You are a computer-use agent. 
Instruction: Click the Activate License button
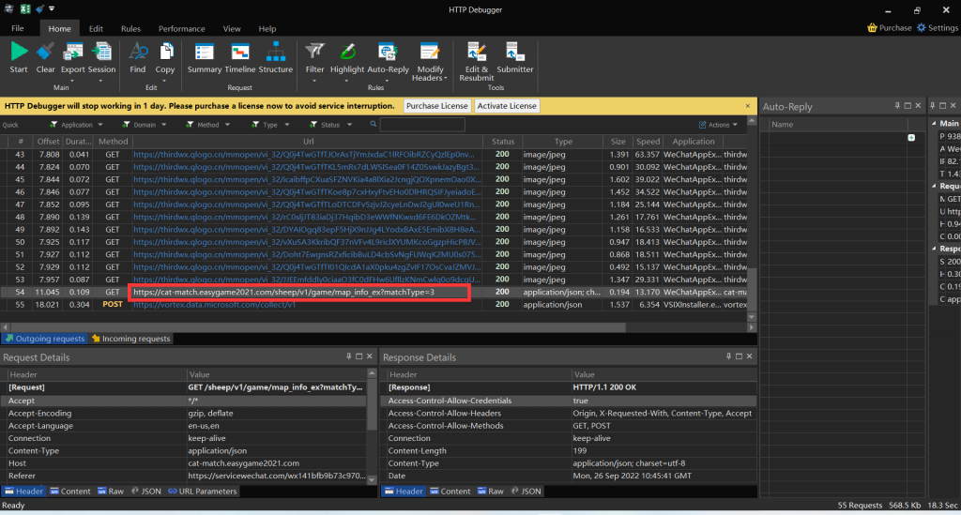coord(507,106)
